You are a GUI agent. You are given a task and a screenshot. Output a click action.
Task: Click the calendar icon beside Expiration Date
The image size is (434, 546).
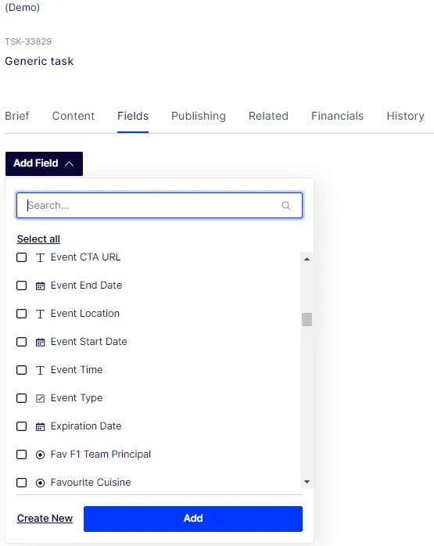click(41, 426)
